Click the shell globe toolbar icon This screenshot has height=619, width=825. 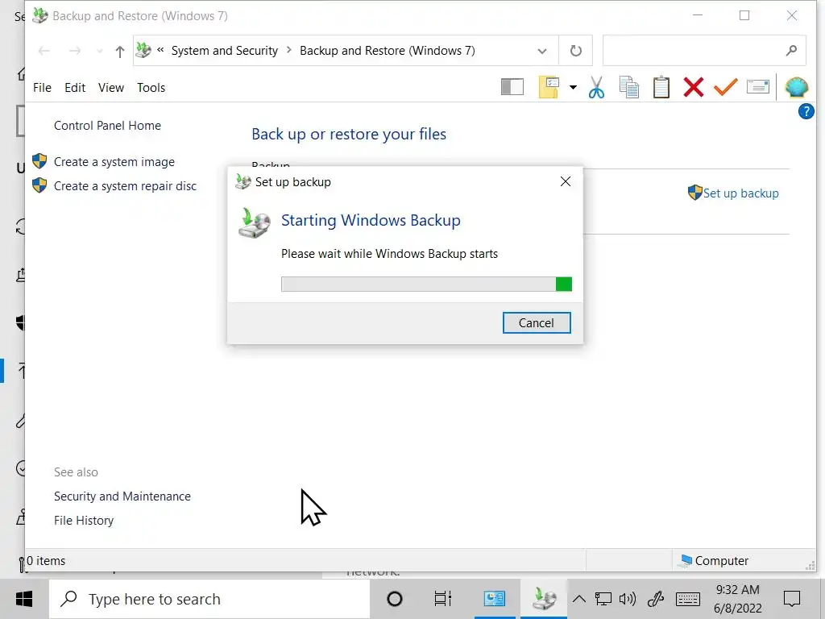[x=797, y=87]
